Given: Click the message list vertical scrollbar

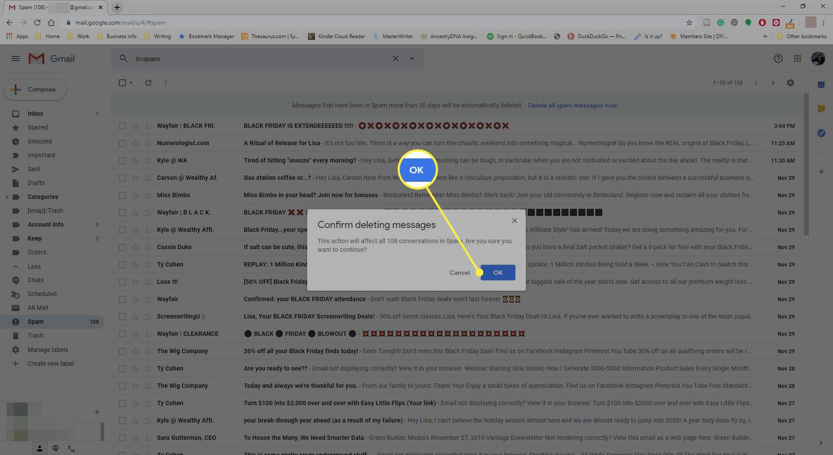Looking at the screenshot, I should pos(806,165).
